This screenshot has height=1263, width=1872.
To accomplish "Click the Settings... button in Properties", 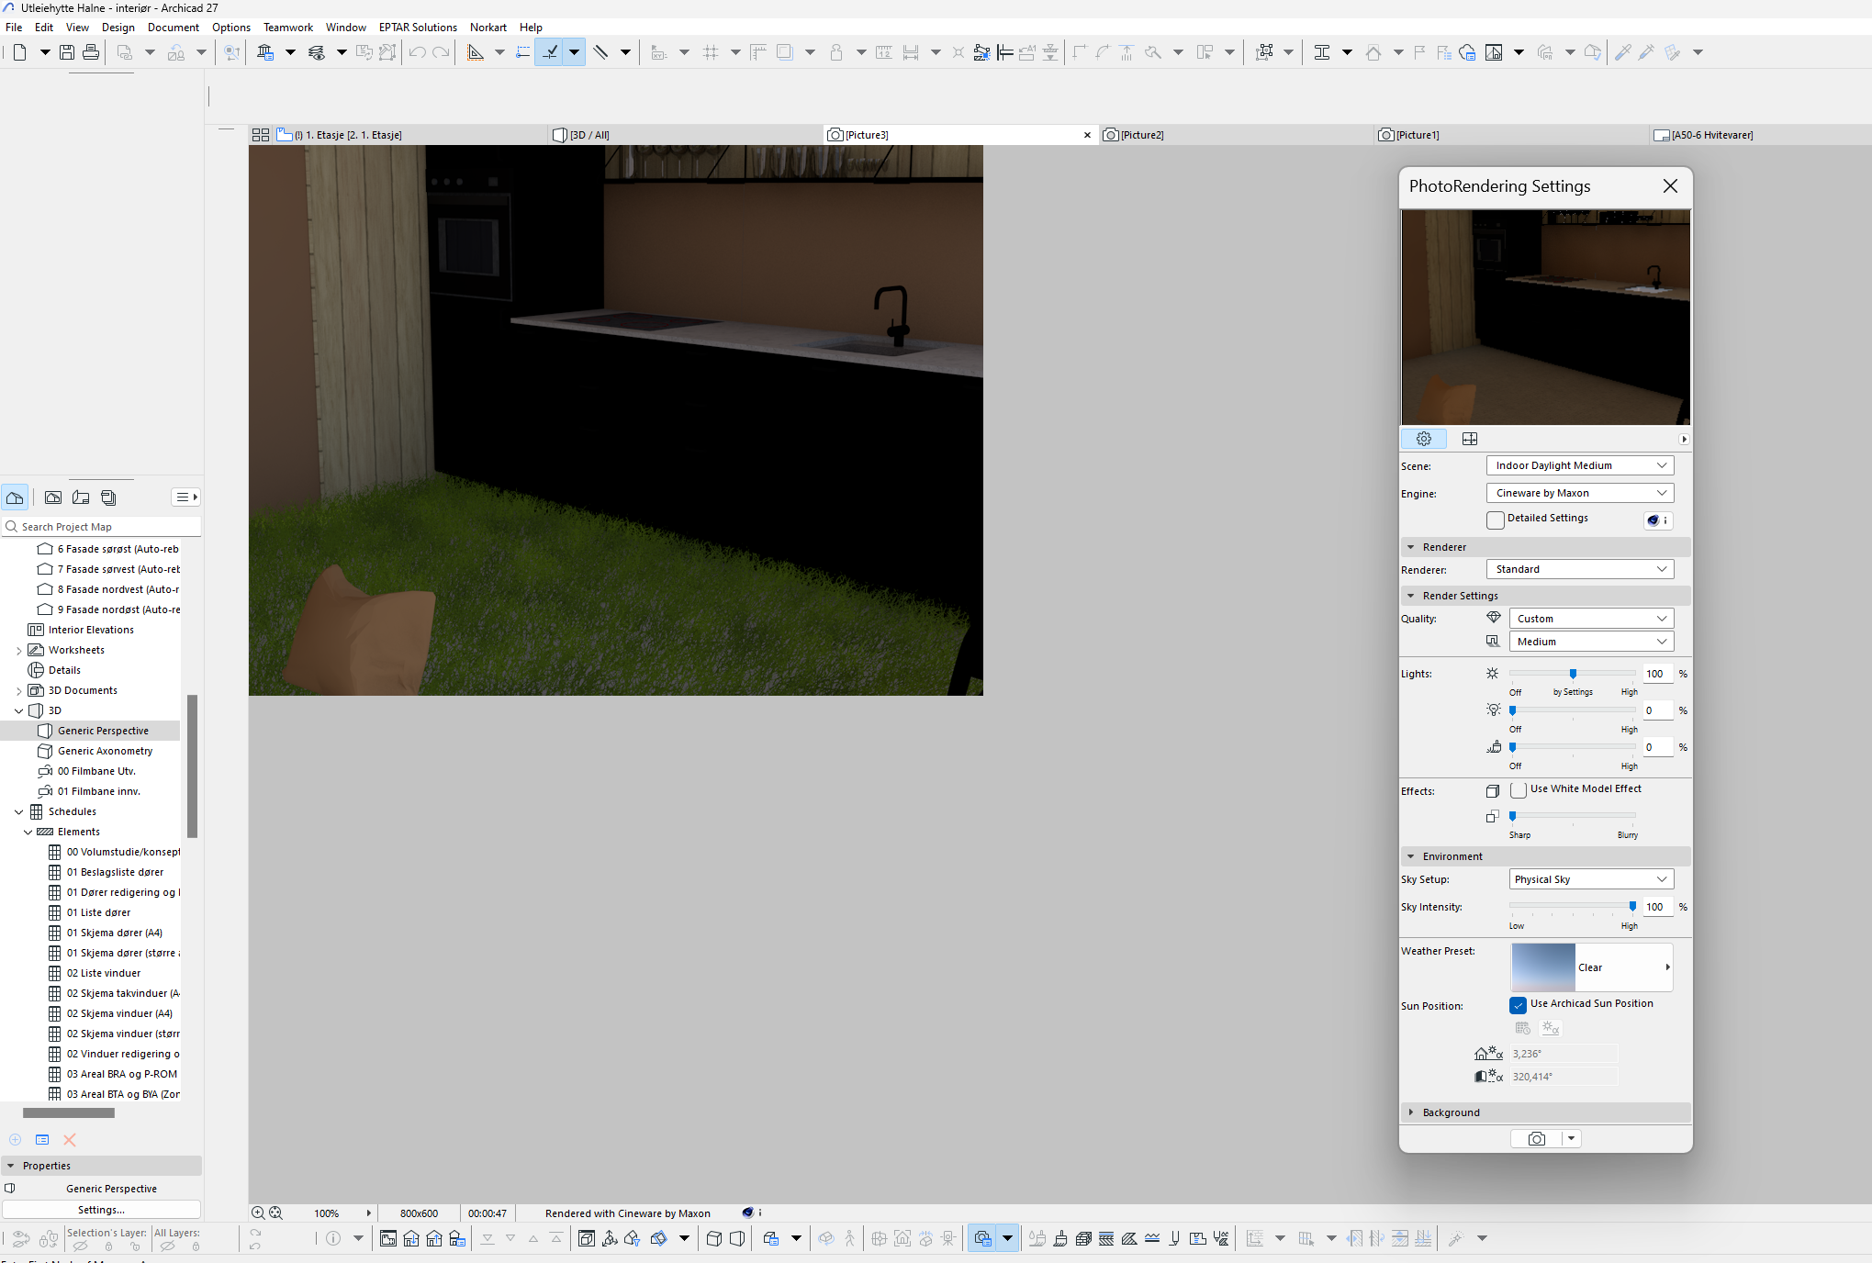I will tap(101, 1210).
